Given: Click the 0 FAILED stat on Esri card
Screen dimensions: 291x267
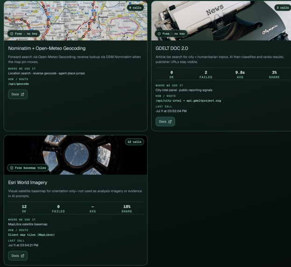Looking at the screenshot, I should pos(58,209).
